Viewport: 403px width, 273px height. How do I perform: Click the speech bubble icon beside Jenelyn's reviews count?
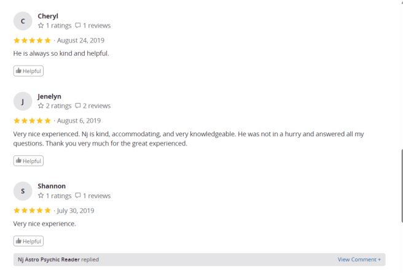pos(77,106)
